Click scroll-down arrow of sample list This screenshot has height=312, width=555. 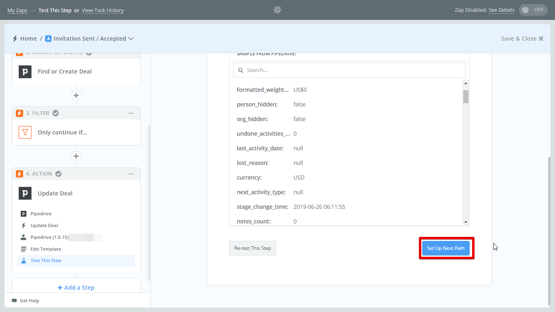point(466,222)
